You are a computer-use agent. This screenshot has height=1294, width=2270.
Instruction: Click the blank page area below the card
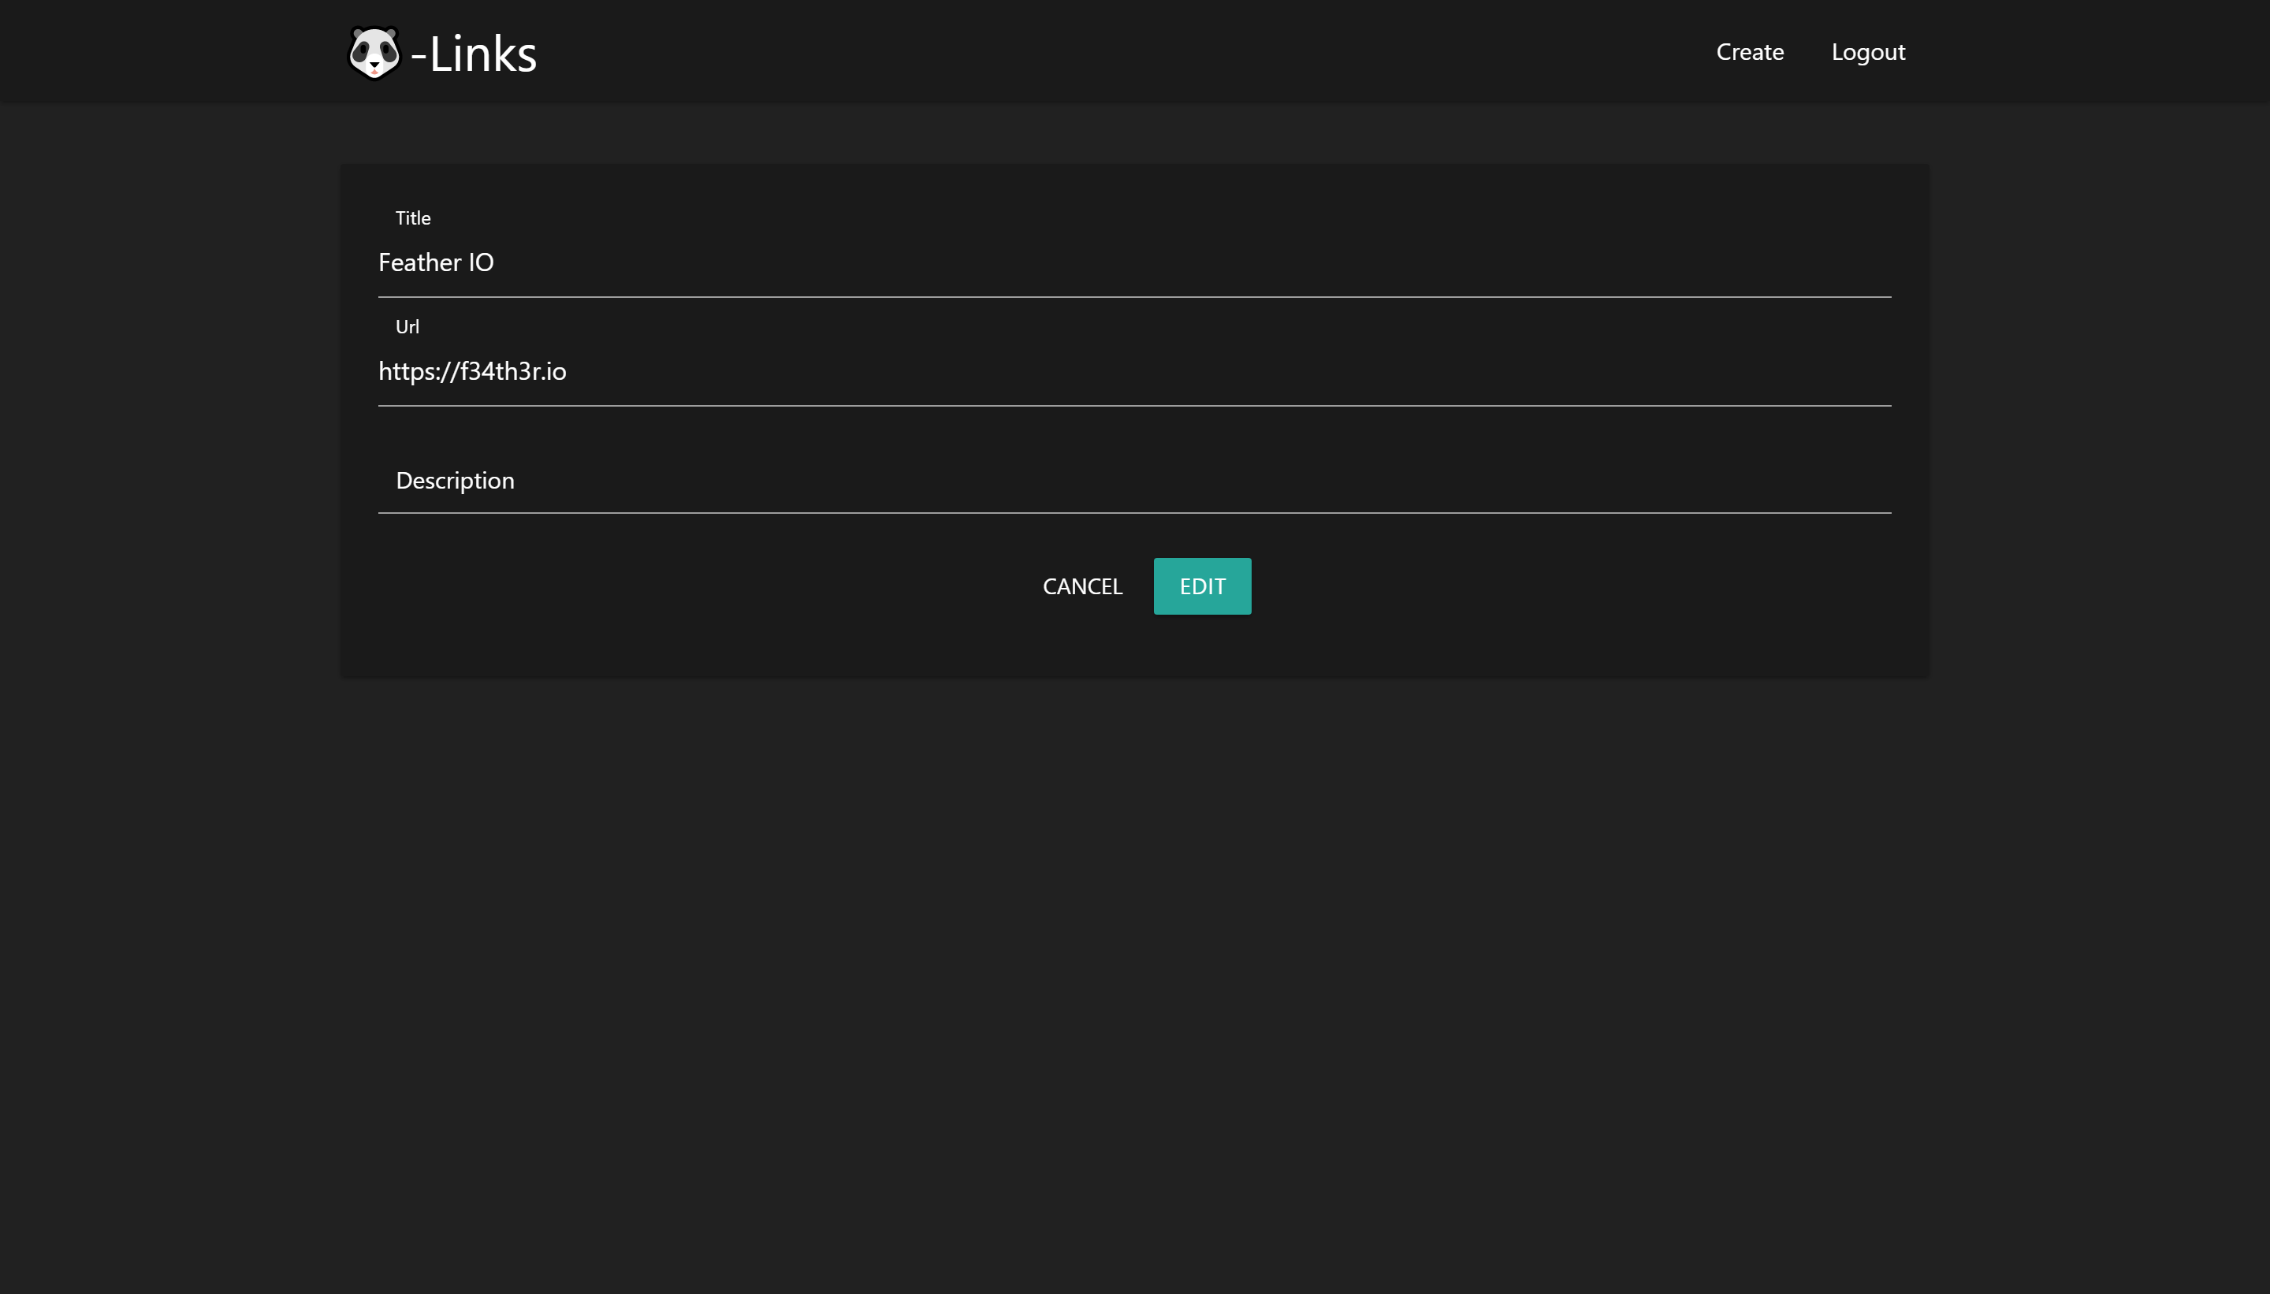(1134, 978)
